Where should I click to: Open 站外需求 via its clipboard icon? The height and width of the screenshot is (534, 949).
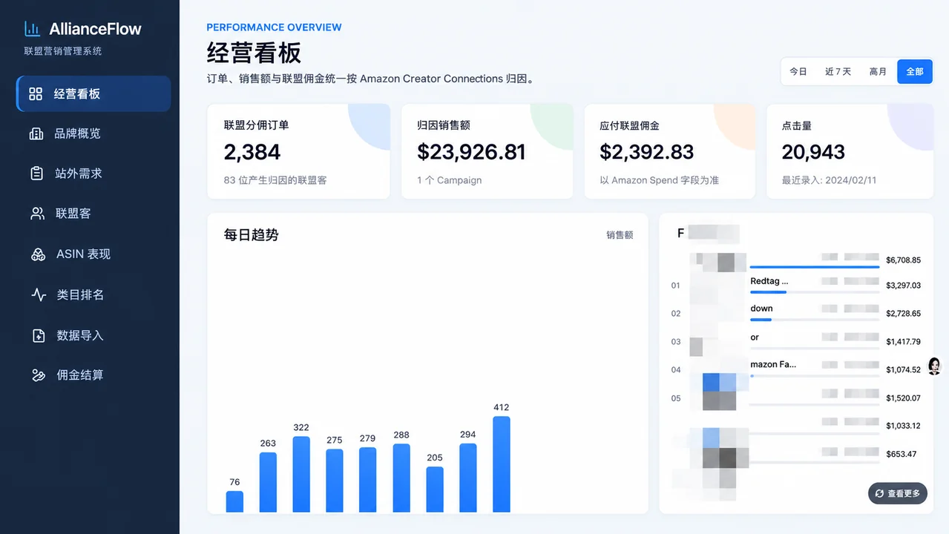click(x=36, y=174)
